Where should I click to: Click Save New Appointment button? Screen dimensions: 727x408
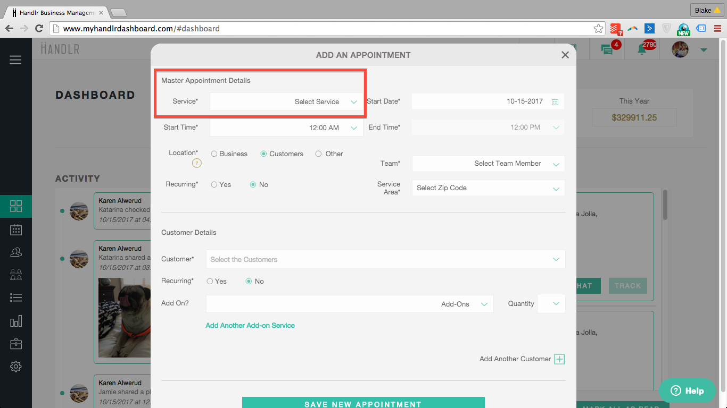[x=363, y=403]
